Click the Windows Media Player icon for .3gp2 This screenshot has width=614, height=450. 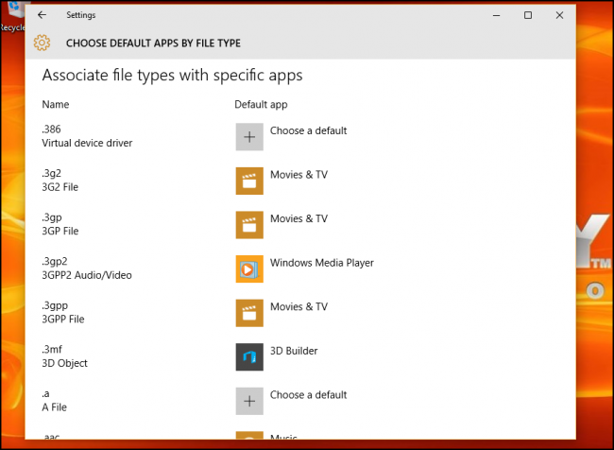click(249, 268)
